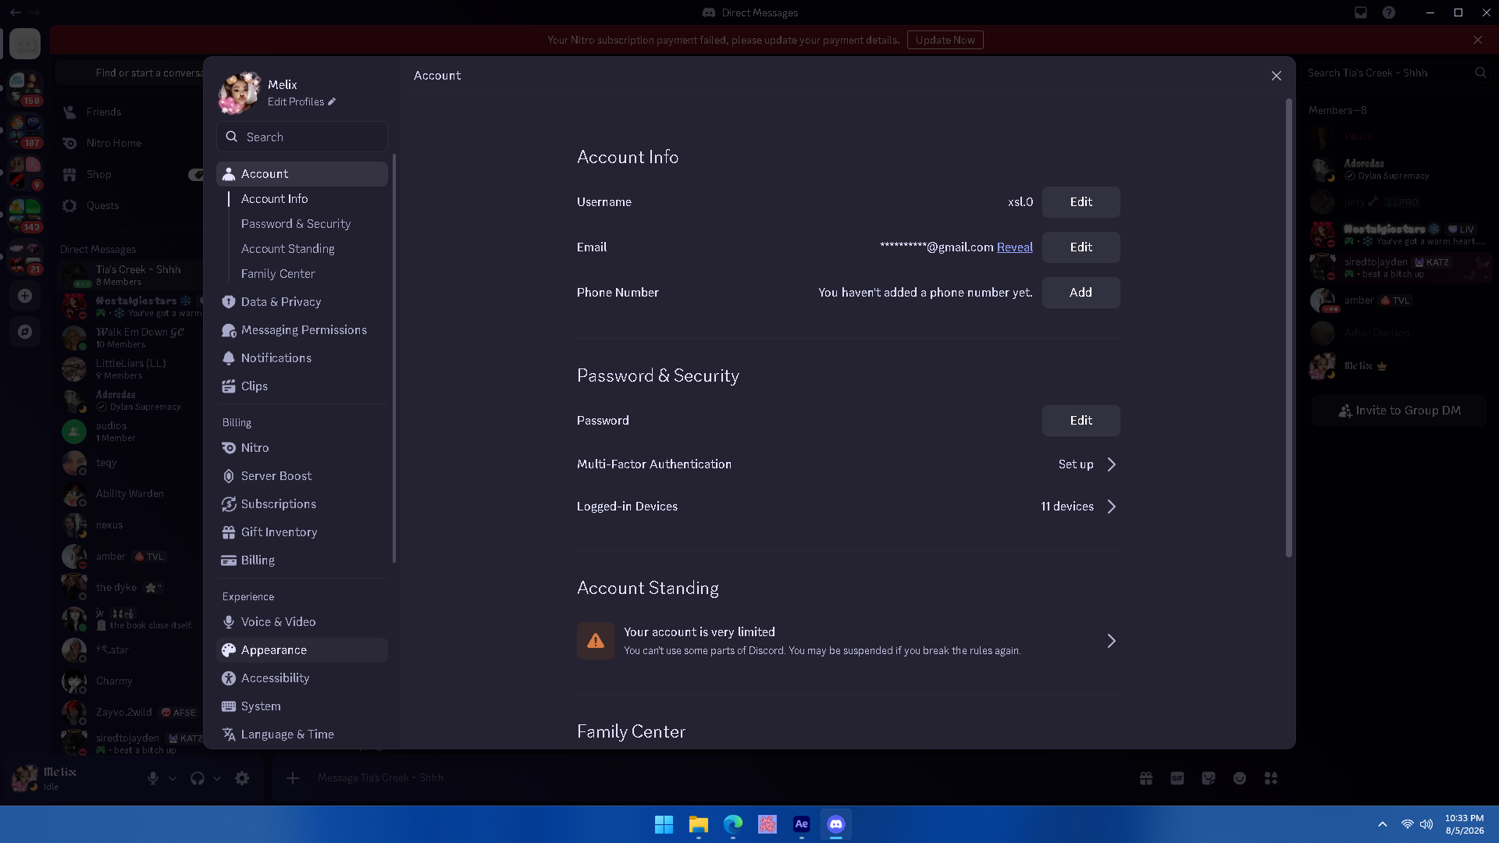Dismiss the Nitro payment failed banner
The image size is (1499, 843).
pyautogui.click(x=1478, y=40)
